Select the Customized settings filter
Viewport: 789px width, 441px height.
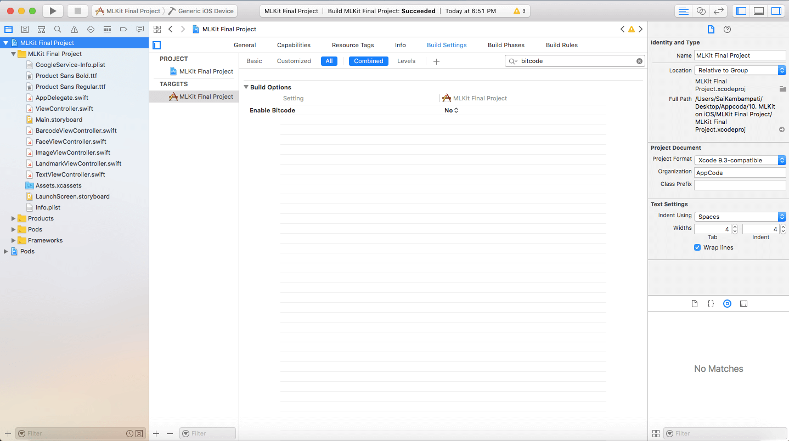(294, 61)
